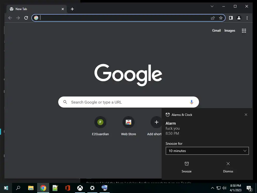Start voice search with the microphone icon

pos(191,102)
